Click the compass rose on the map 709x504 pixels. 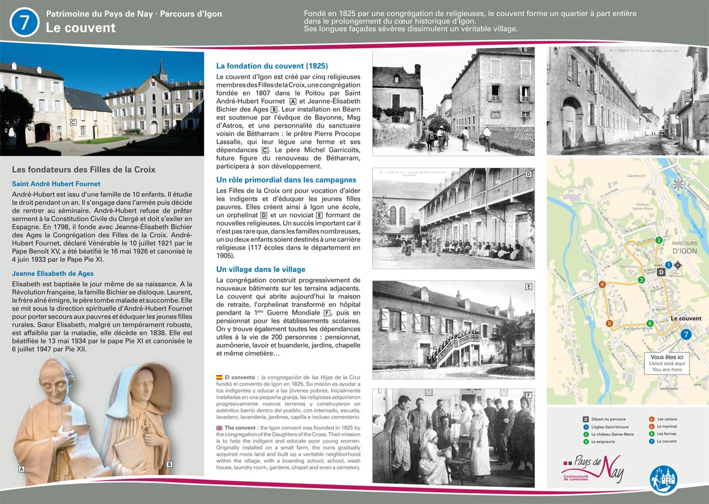coord(679,184)
